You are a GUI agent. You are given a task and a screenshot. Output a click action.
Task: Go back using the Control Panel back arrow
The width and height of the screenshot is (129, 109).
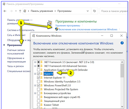click(x=5, y=11)
